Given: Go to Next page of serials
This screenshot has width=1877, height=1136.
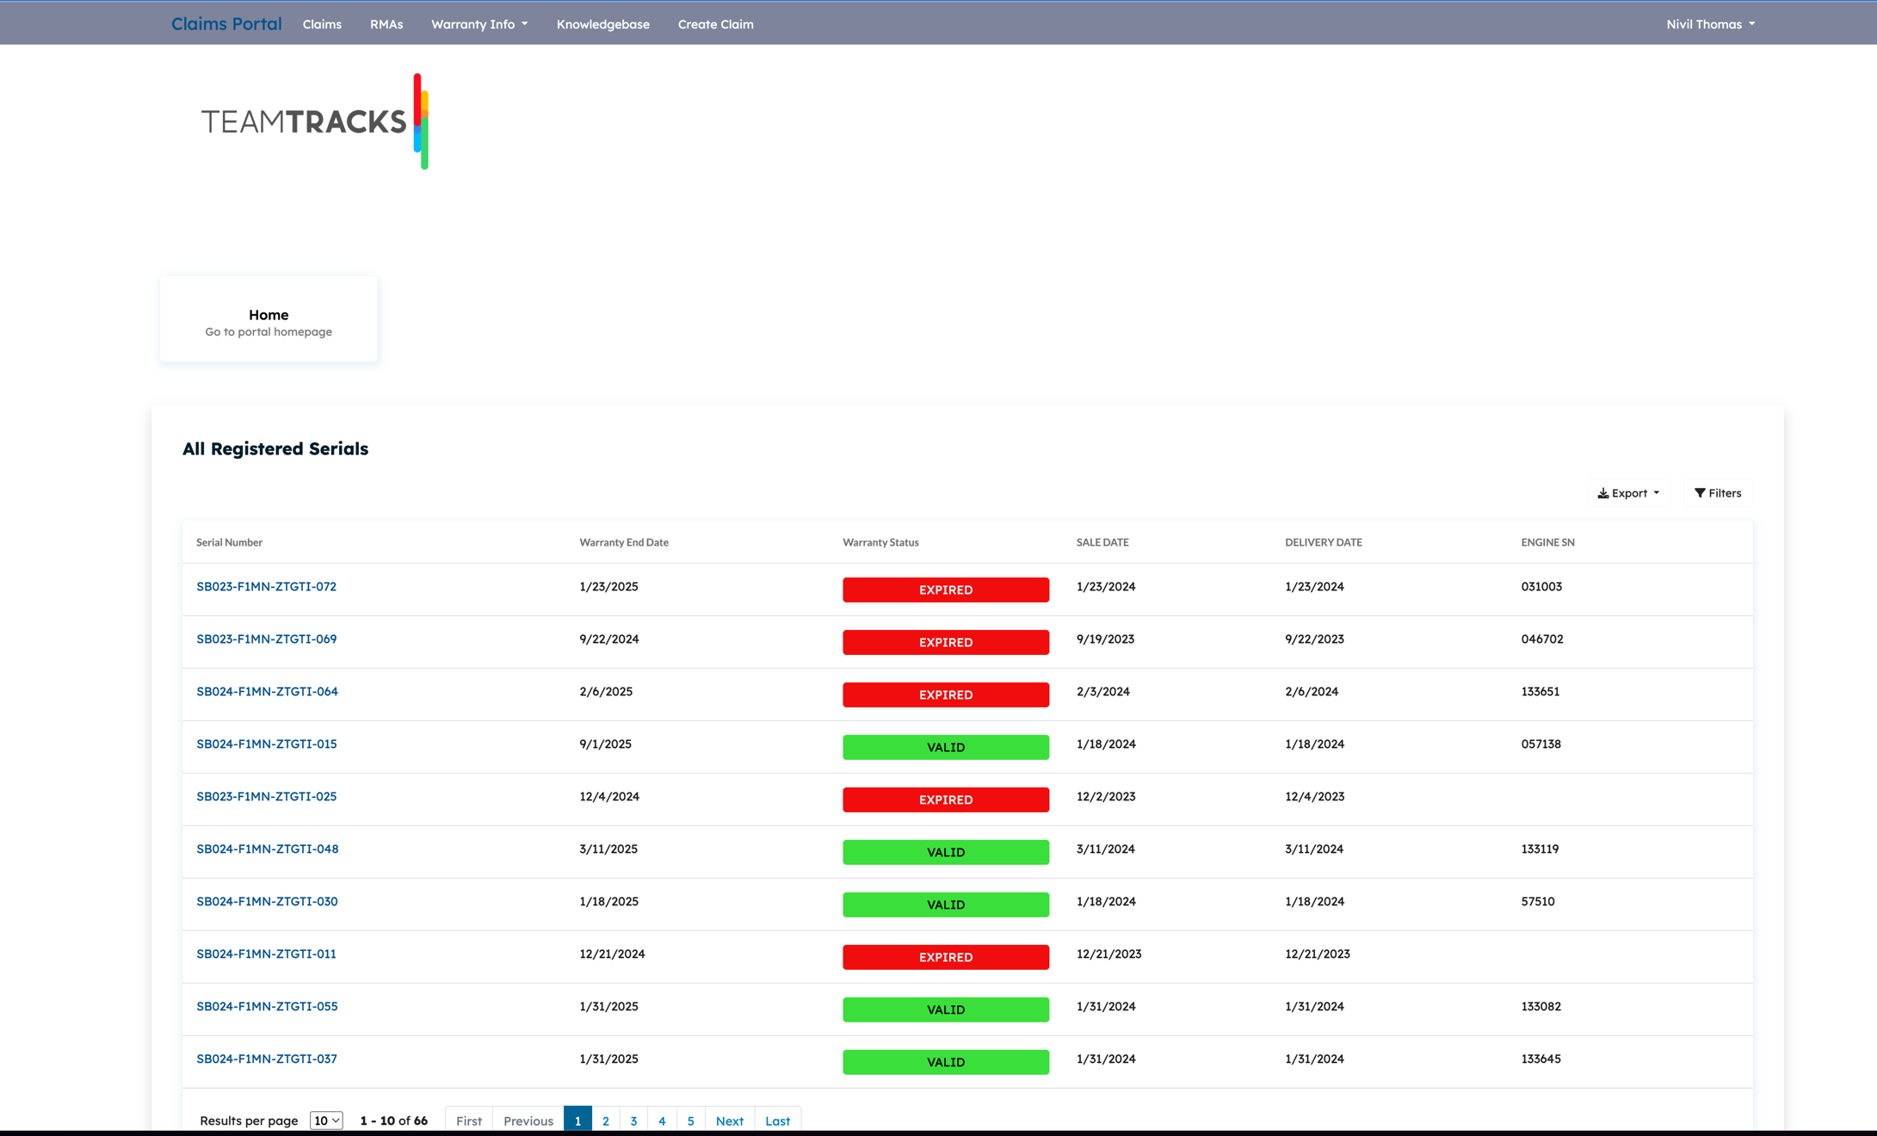Looking at the screenshot, I should coord(730,1121).
